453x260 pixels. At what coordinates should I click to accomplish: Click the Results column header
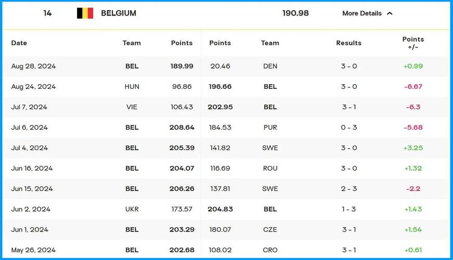point(348,43)
